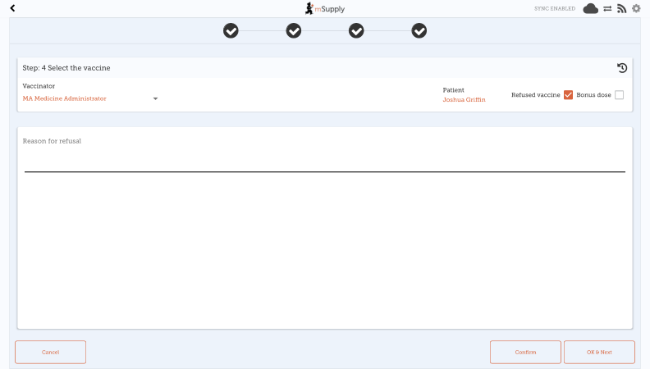
Task: Expand the Vaccinator dropdown arrow
Action: (x=155, y=98)
